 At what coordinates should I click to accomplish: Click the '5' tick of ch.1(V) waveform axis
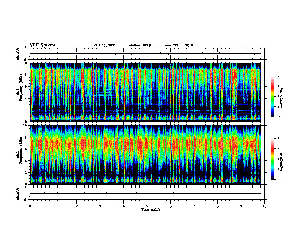[x=26, y=48]
